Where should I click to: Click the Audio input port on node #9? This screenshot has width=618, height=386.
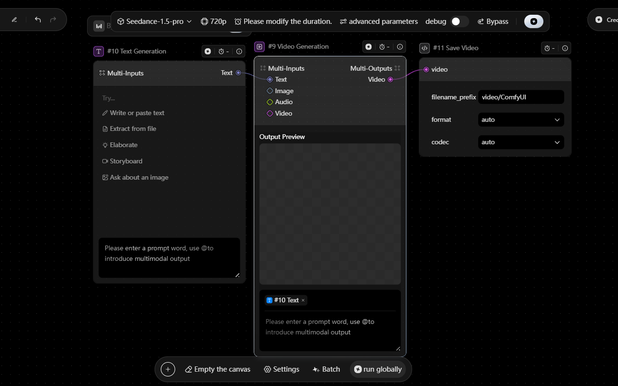[270, 102]
